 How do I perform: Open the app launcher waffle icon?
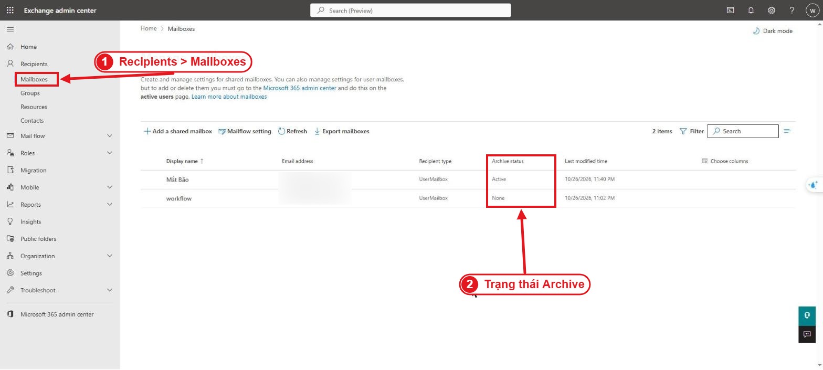pyautogui.click(x=10, y=10)
